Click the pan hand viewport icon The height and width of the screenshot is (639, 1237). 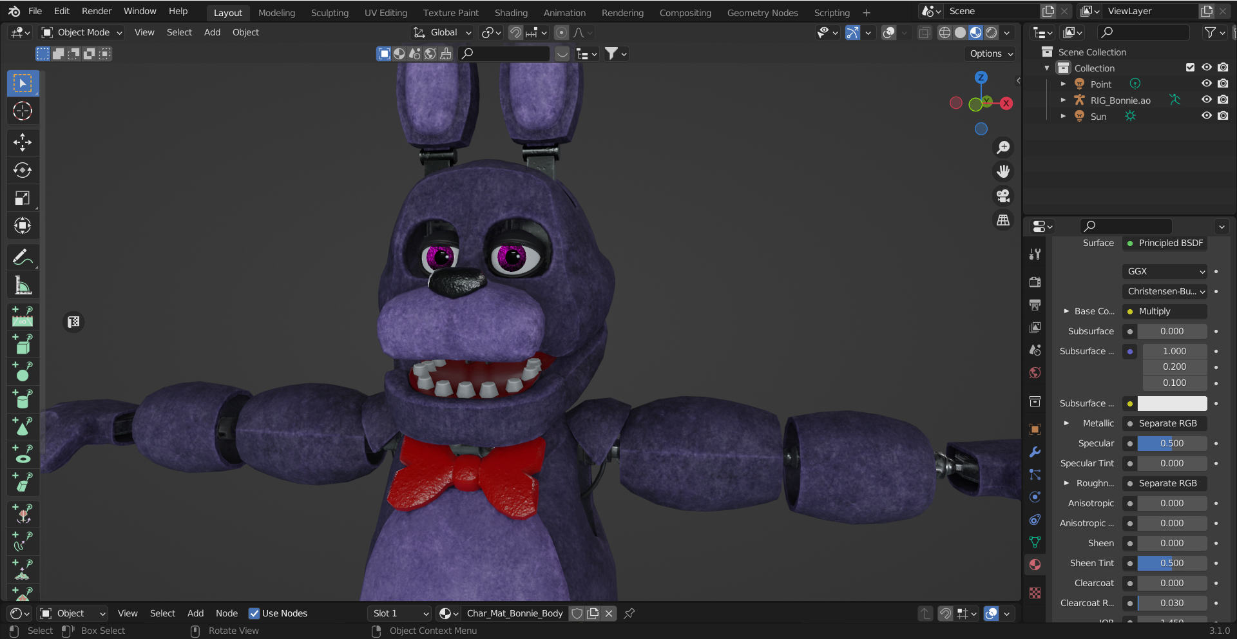(x=1003, y=171)
